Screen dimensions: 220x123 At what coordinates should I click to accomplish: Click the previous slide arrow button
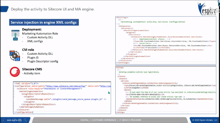point(3,120)
